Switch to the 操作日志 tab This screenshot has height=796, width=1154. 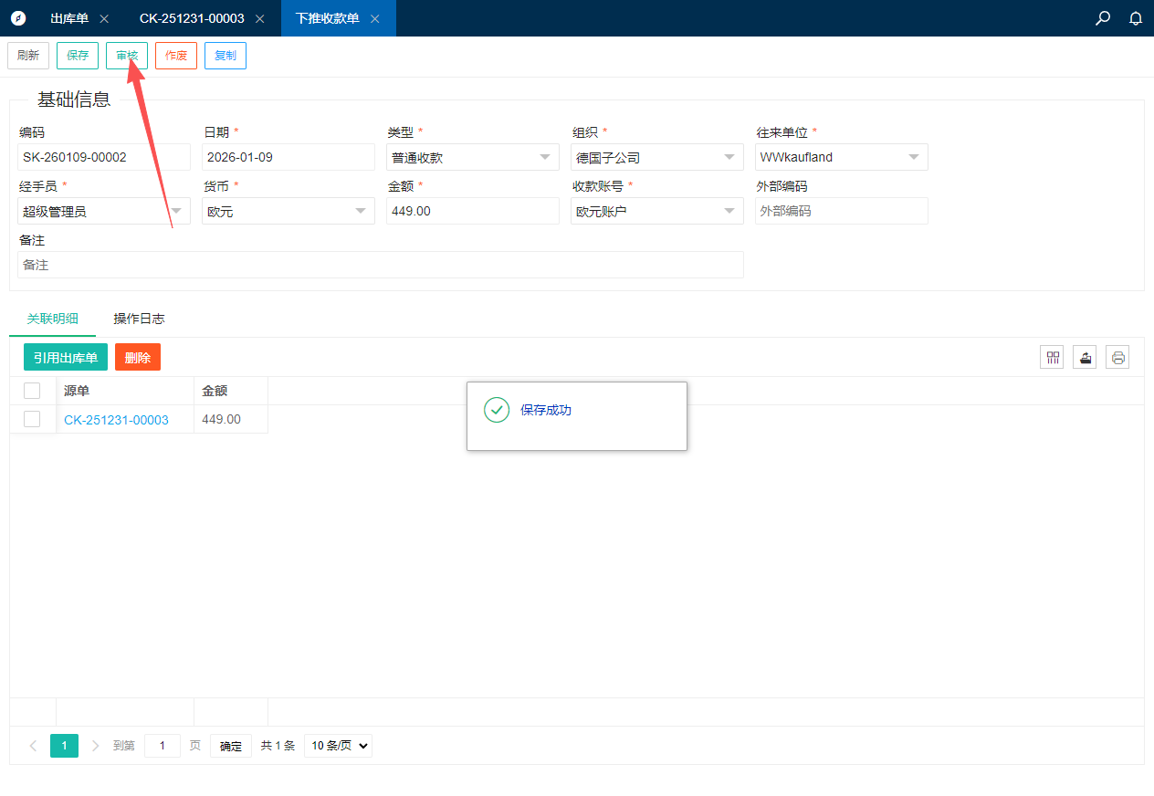pyautogui.click(x=139, y=319)
